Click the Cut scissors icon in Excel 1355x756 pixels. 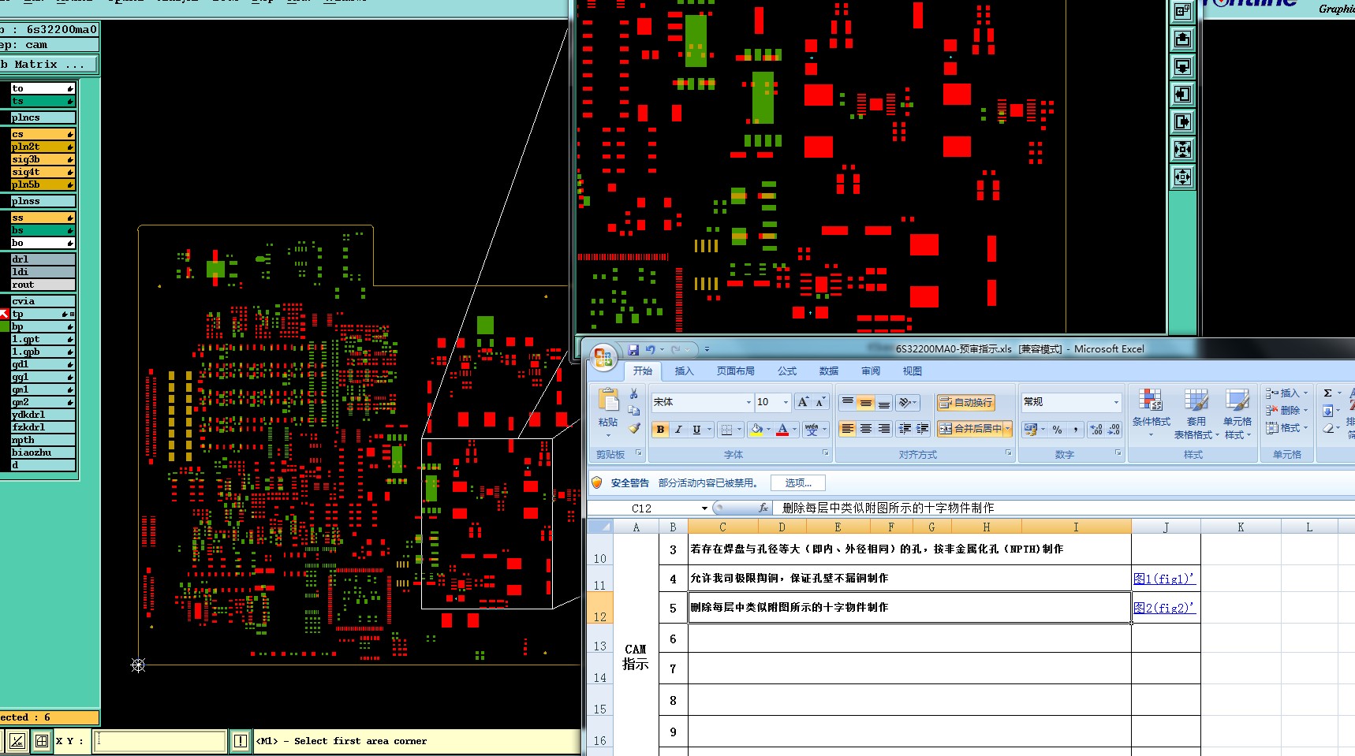point(633,393)
